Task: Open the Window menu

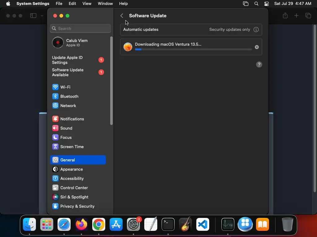Action: click(105, 4)
